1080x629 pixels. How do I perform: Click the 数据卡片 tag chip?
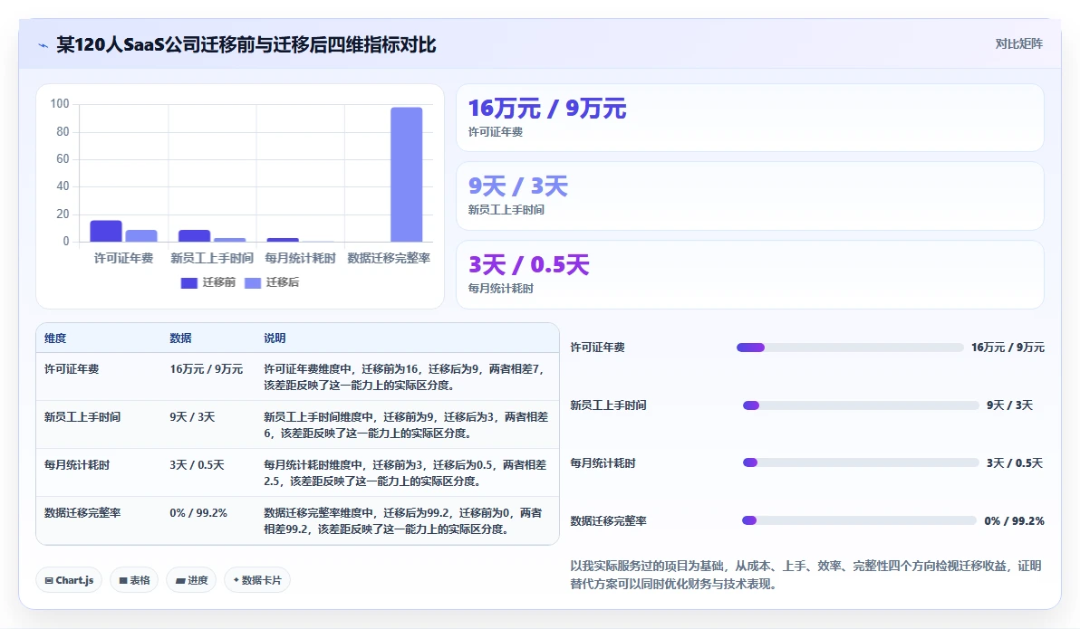point(257,580)
